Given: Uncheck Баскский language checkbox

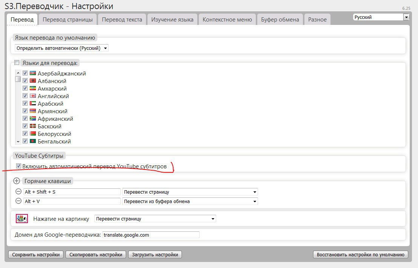Looking at the screenshot, I should [25, 126].
